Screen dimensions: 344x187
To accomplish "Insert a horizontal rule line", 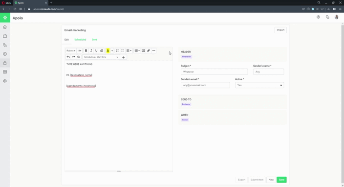I will pyautogui.click(x=154, y=51).
